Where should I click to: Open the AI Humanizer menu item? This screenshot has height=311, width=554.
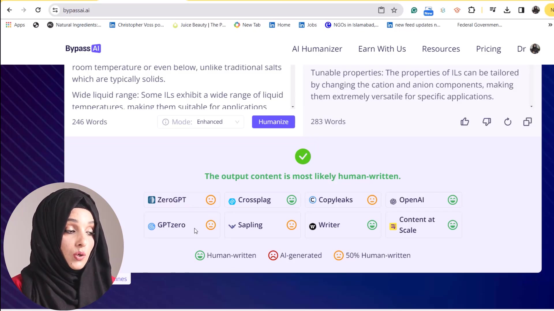pos(317,49)
